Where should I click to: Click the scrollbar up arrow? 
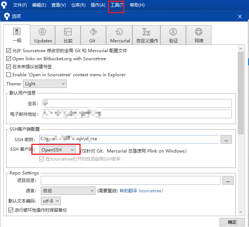(x=241, y=49)
